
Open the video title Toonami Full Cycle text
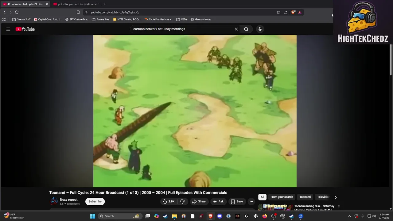tap(138, 192)
